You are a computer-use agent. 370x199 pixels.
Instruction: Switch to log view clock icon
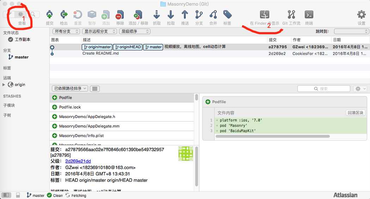tap(21, 14)
